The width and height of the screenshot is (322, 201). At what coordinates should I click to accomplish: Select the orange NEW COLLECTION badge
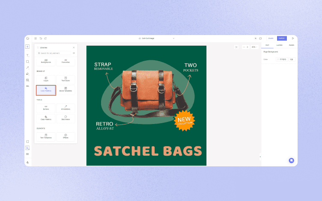point(184,121)
